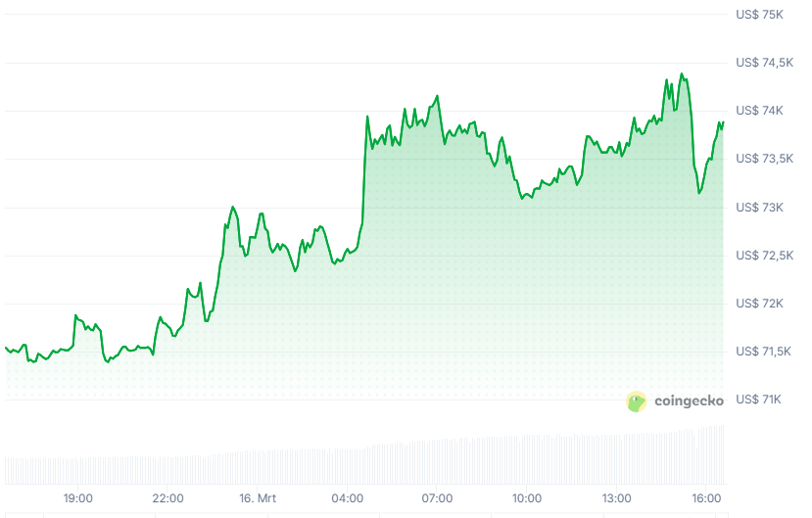Select the 22:00 time label
812x518 pixels.
pyautogui.click(x=168, y=497)
